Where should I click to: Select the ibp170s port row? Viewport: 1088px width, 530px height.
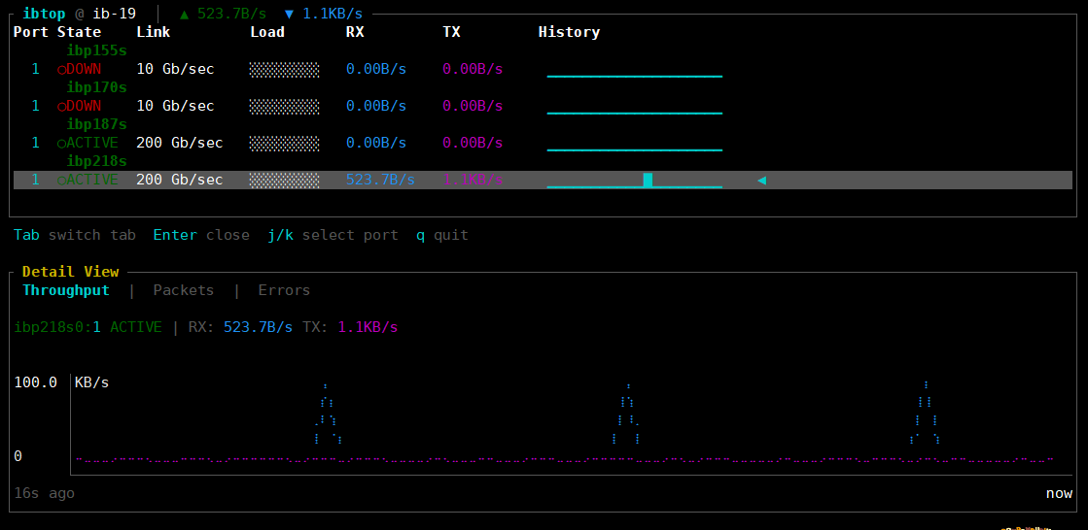(x=543, y=106)
